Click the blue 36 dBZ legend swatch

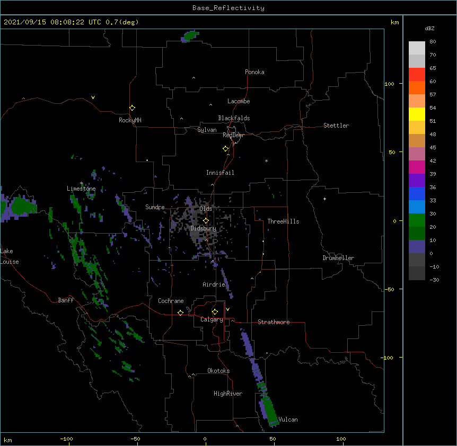point(417,193)
